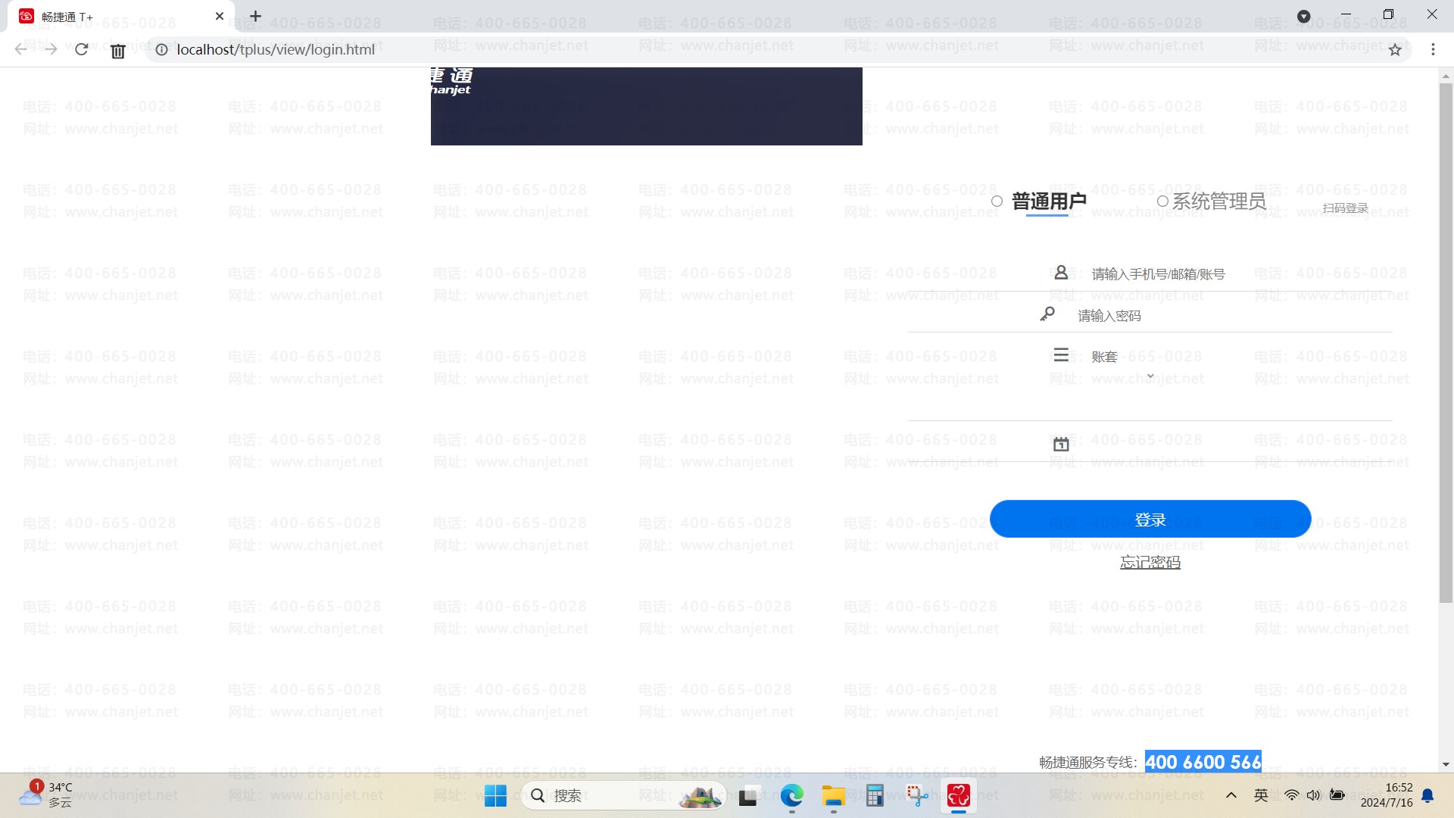
Task: Click the user avatar icon beside account field
Action: point(1061,273)
